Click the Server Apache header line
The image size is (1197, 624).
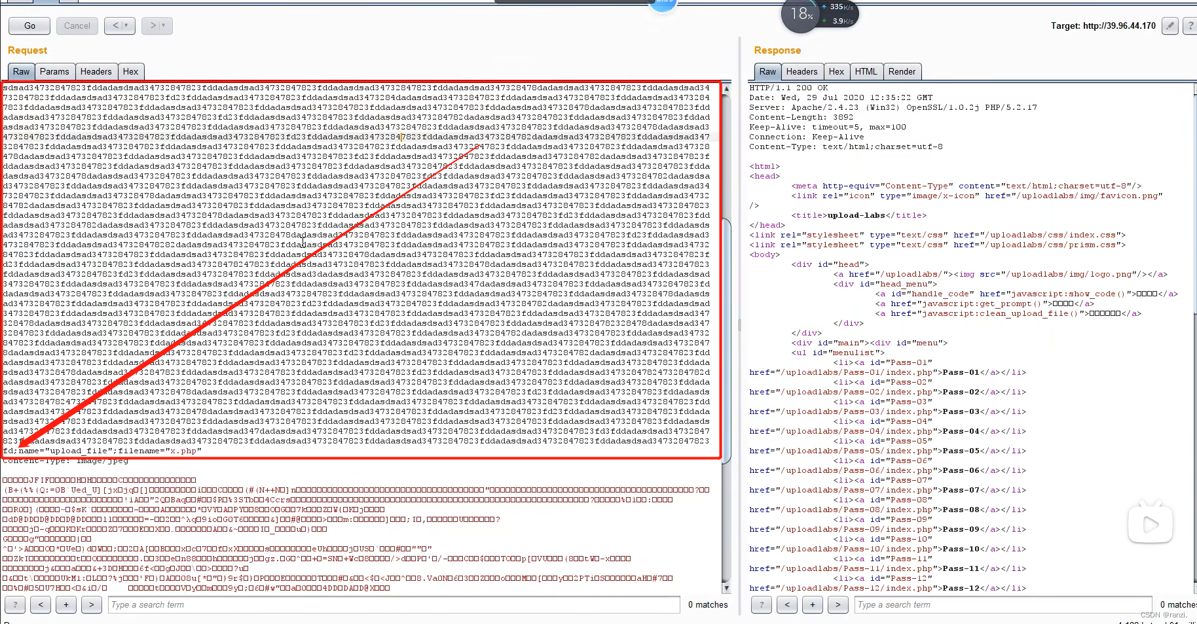(893, 107)
